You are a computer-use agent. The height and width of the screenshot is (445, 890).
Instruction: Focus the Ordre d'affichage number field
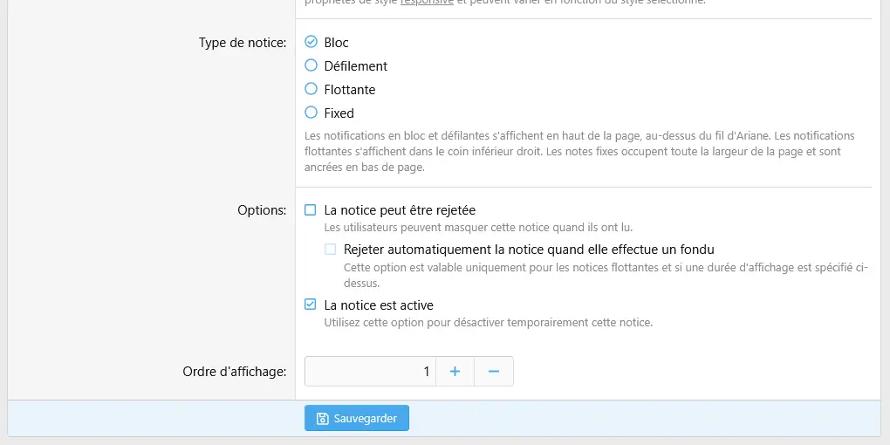370,371
